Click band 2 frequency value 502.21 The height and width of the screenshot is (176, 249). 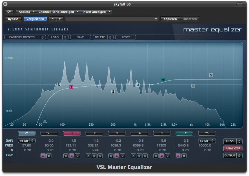pyautogui.click(x=93, y=145)
